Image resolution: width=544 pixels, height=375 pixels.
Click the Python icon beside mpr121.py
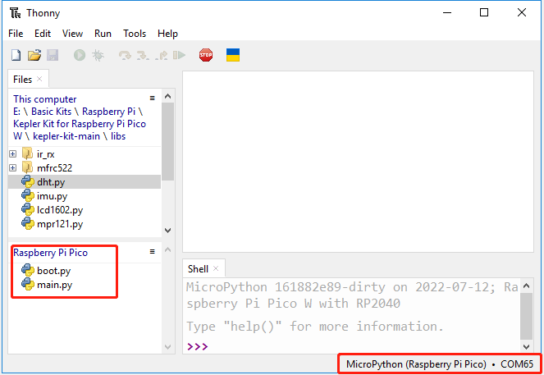[28, 223]
